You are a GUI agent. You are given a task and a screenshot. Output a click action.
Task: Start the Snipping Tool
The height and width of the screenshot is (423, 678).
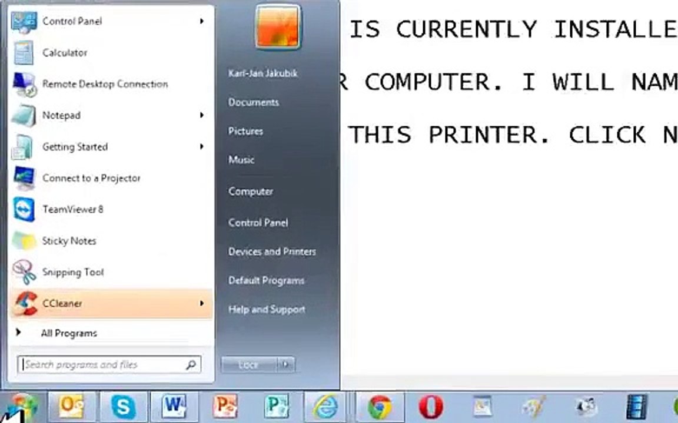(x=110, y=273)
